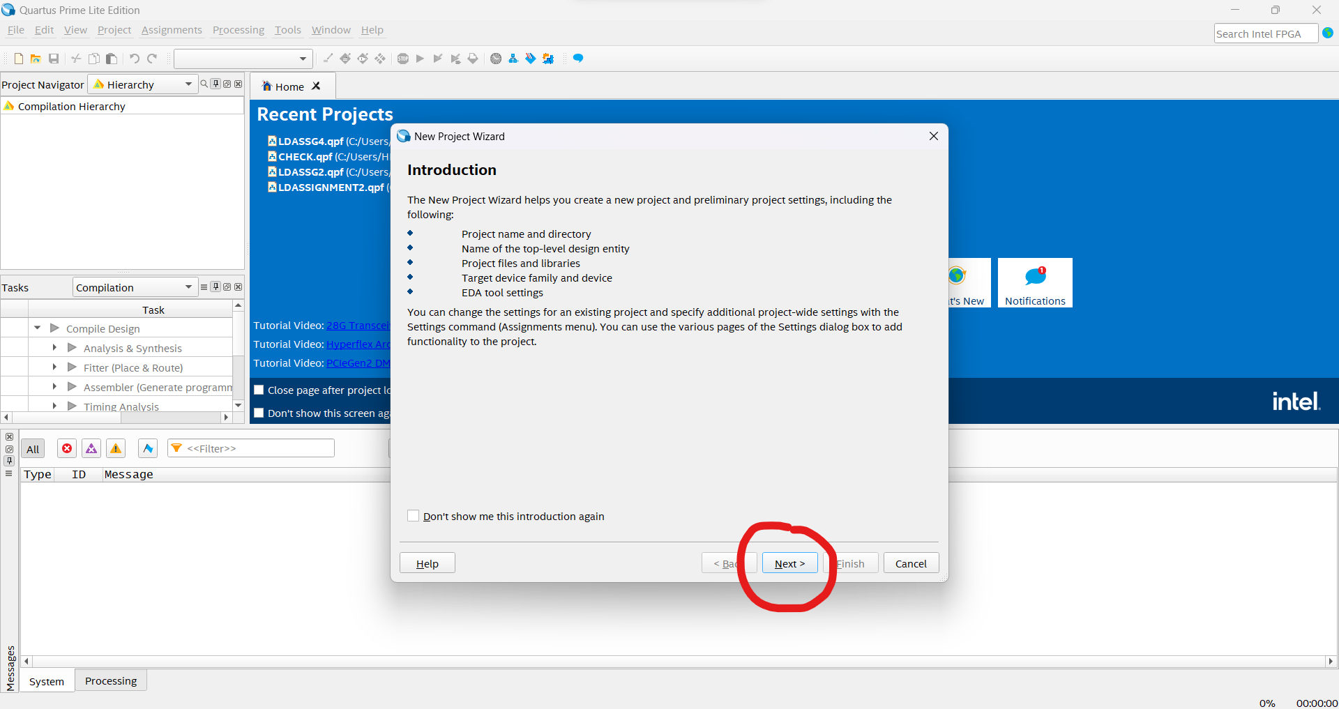
Task: Open the Tools menu
Action: coord(288,30)
